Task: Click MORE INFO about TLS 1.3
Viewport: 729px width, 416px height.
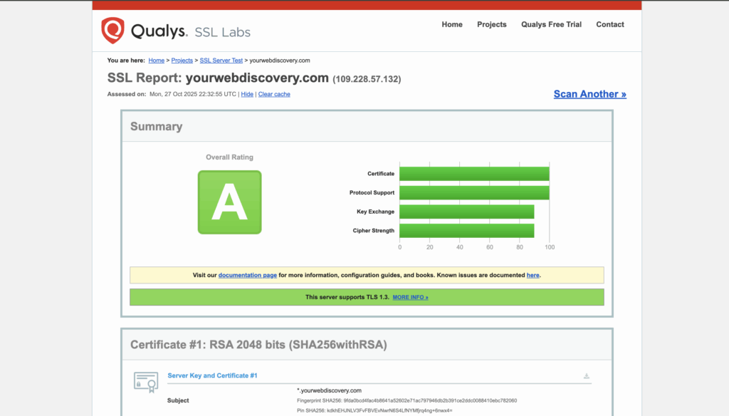Action: pos(410,297)
